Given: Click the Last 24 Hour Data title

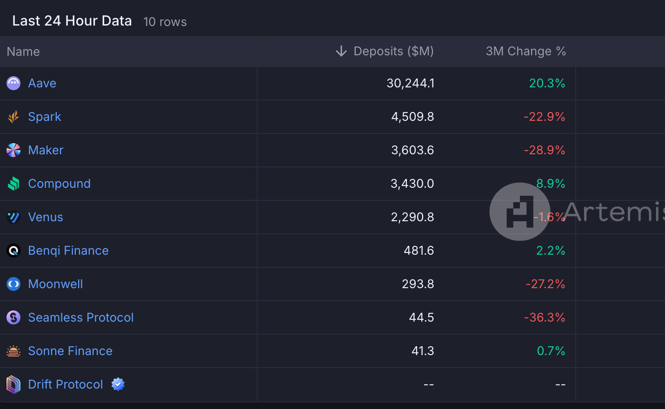Looking at the screenshot, I should coord(72,21).
